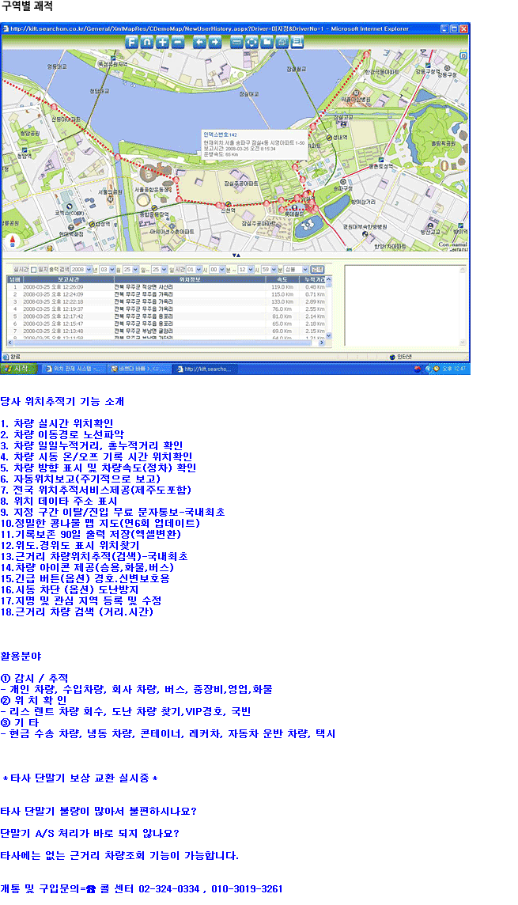The image size is (518, 905).
Task: Click the 검색 search button
Action: pyautogui.click(x=317, y=269)
